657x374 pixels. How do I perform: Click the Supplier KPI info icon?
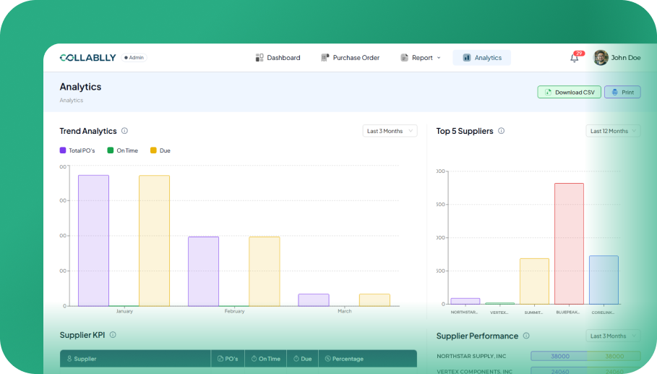pyautogui.click(x=113, y=335)
